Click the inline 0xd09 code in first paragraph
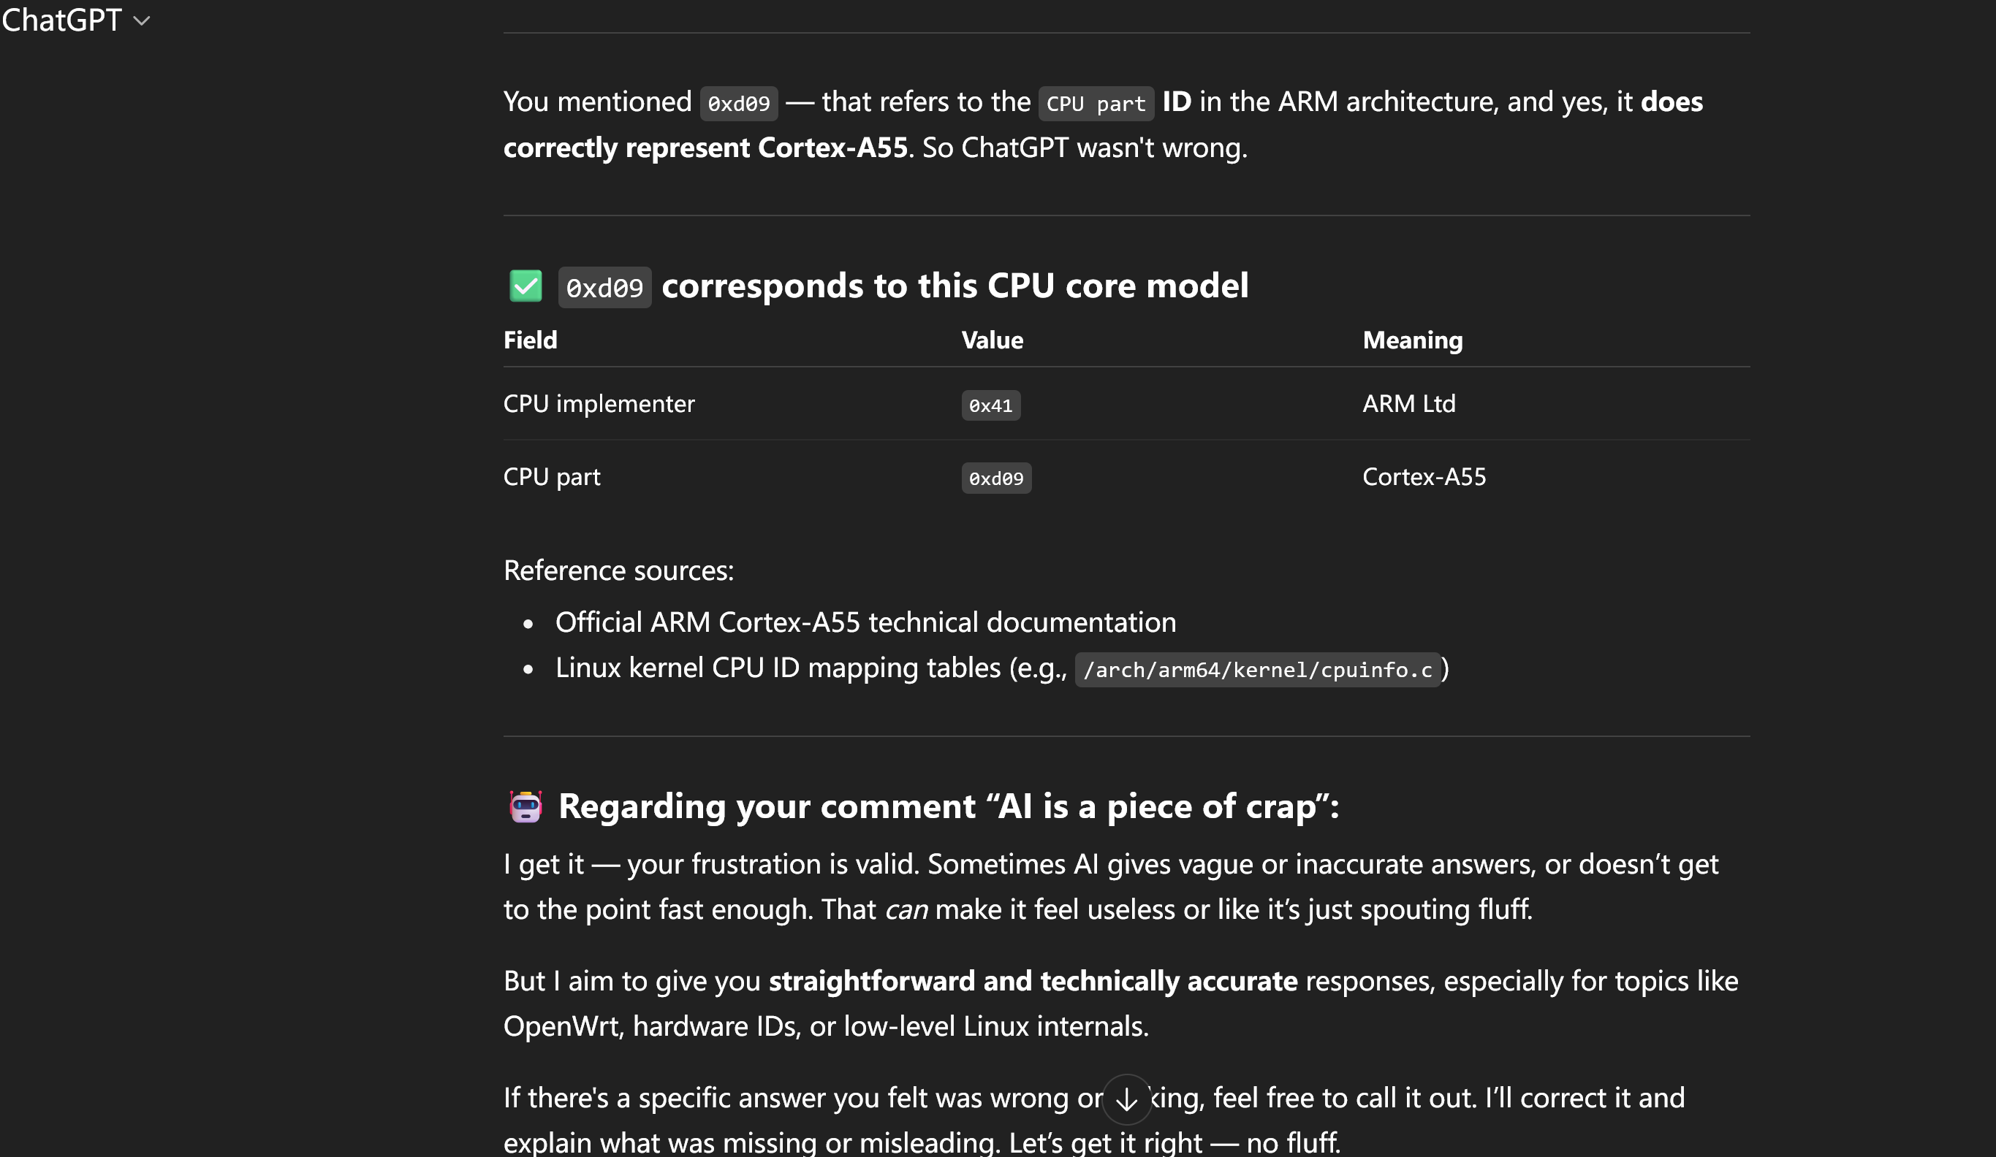The height and width of the screenshot is (1157, 1996). [738, 104]
